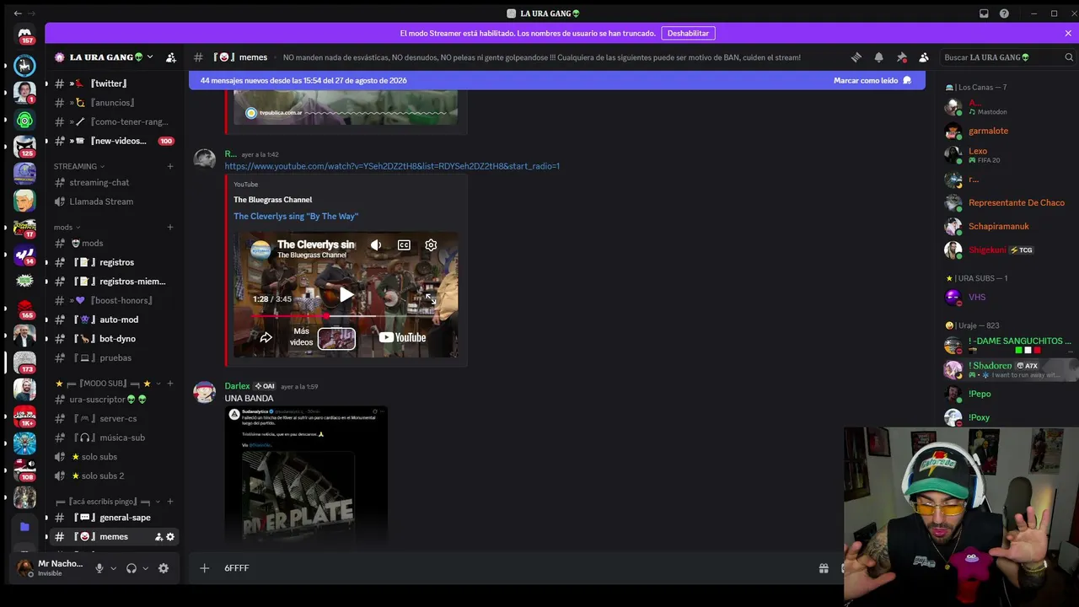Open Discord direct messages home icon
The width and height of the screenshot is (1079, 607).
[x=24, y=34]
